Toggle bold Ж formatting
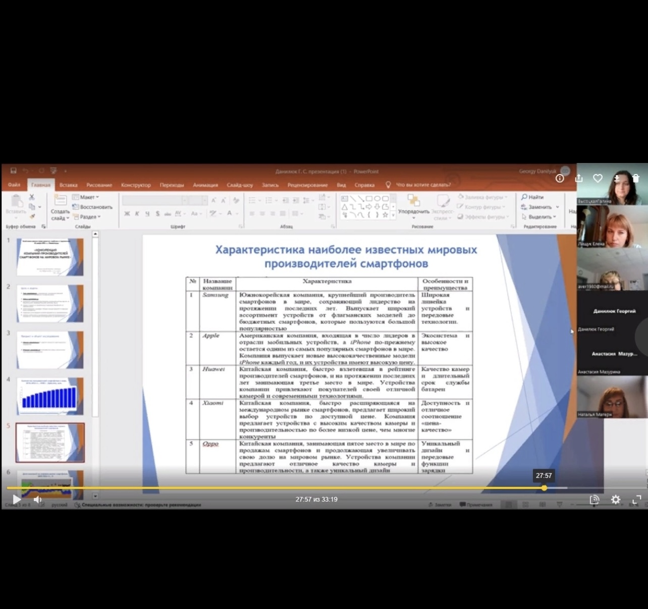Screen dimensions: 648x609 click(127, 214)
